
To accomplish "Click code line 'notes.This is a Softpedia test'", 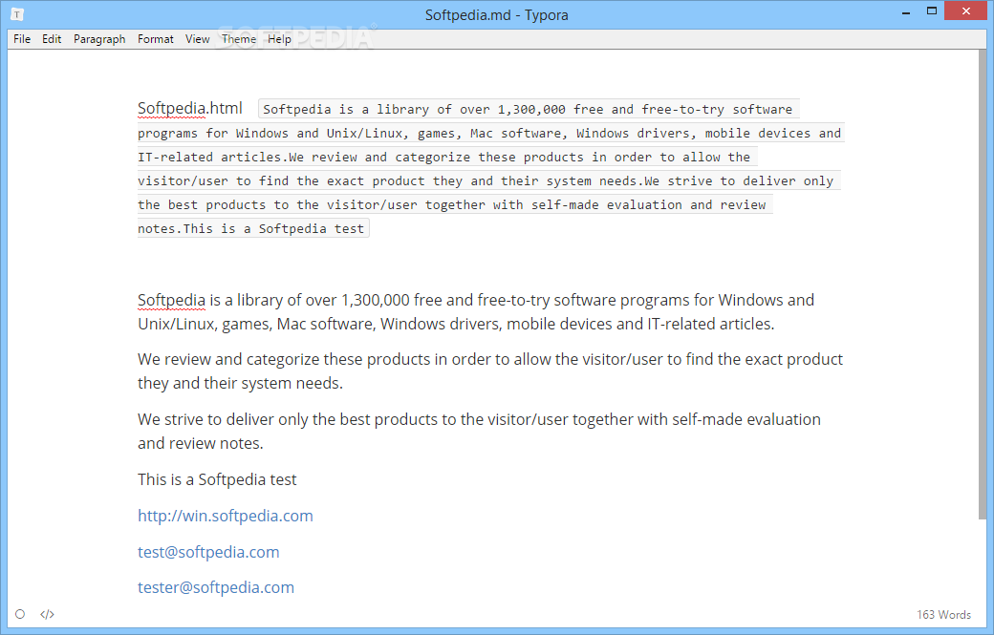I will [253, 228].
